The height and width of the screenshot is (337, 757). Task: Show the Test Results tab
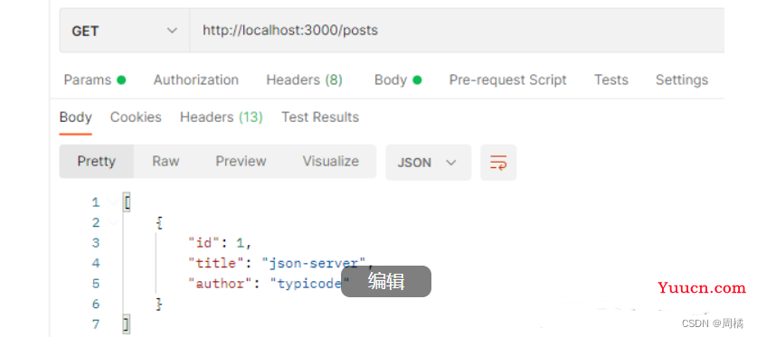click(320, 117)
